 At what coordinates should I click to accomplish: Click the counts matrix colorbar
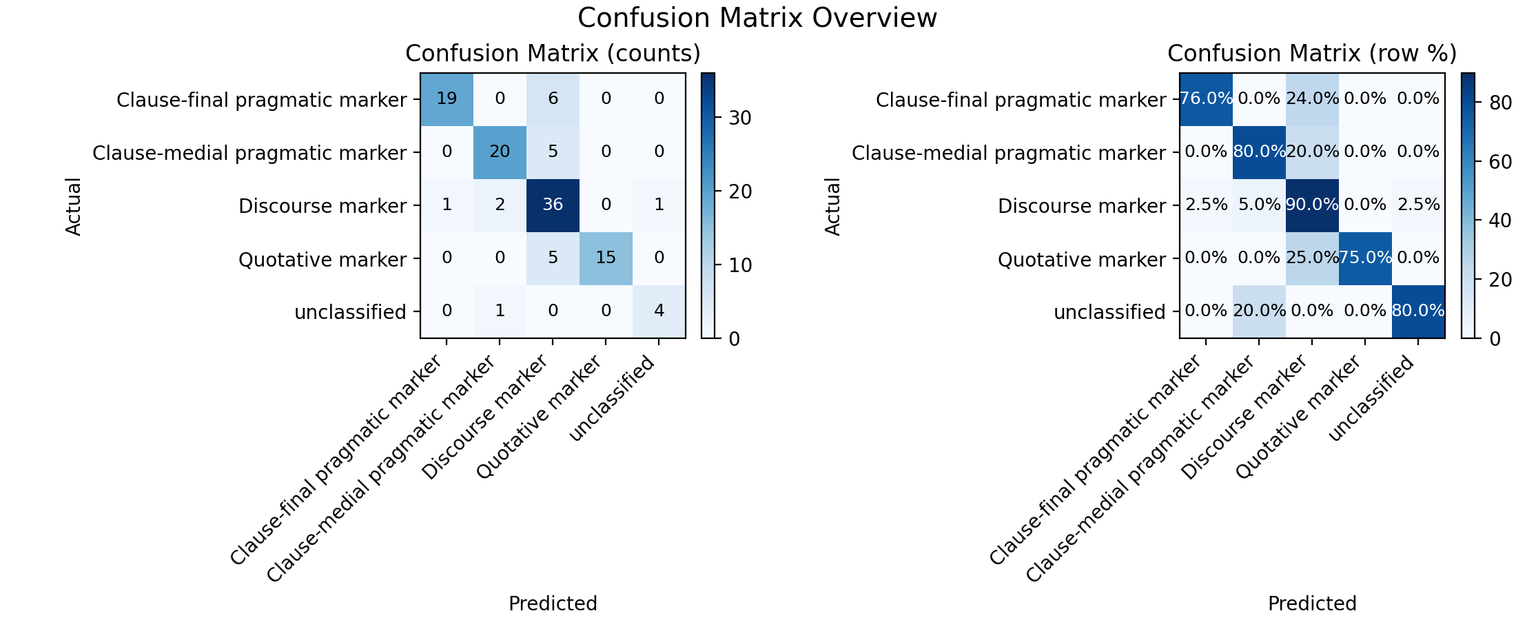pos(708,205)
